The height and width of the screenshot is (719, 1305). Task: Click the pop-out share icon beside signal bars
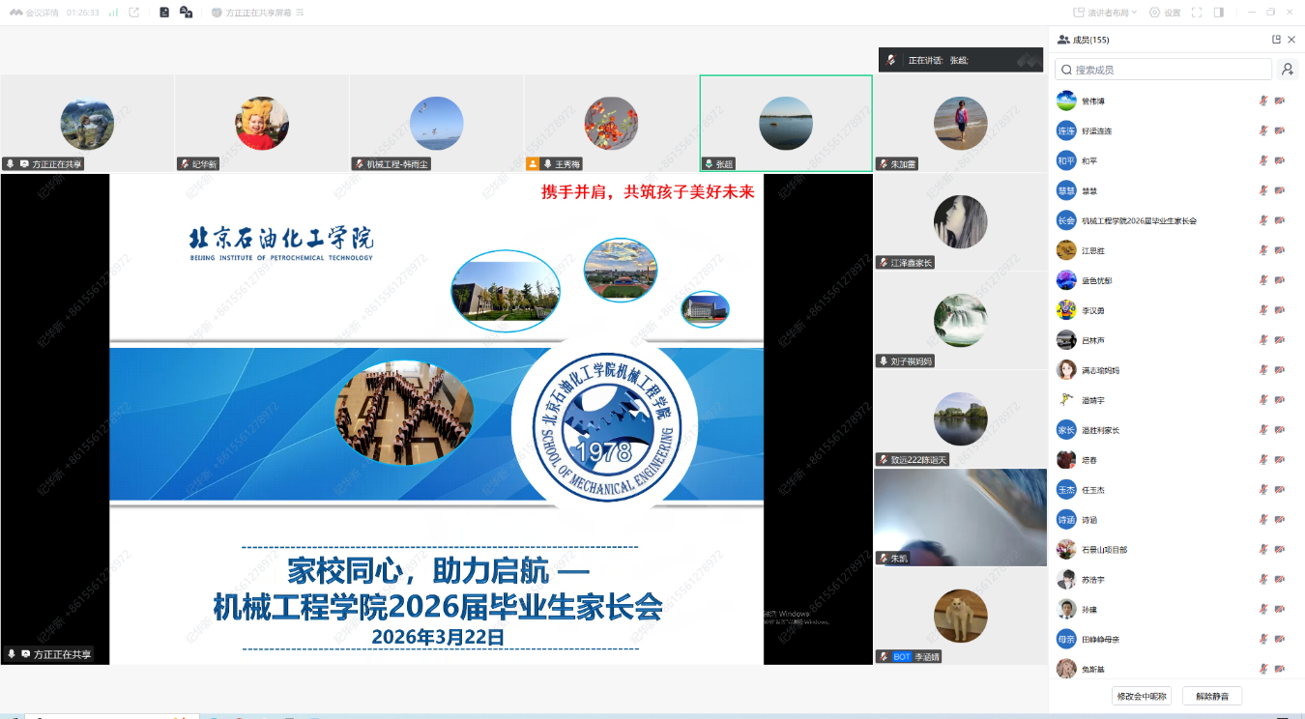tap(133, 13)
